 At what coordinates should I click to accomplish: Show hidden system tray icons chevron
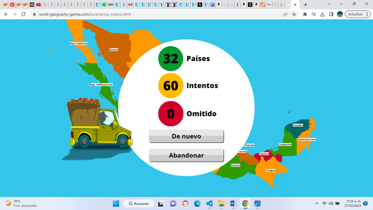317,203
